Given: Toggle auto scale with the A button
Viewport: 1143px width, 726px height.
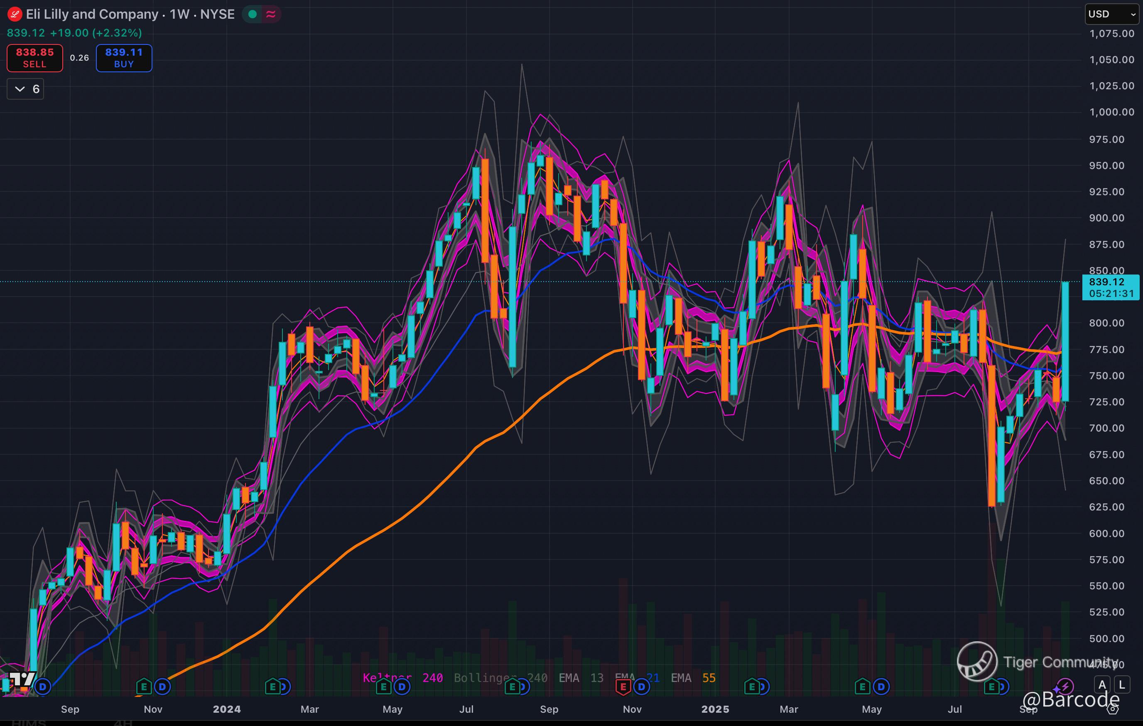Looking at the screenshot, I should 1102,685.
